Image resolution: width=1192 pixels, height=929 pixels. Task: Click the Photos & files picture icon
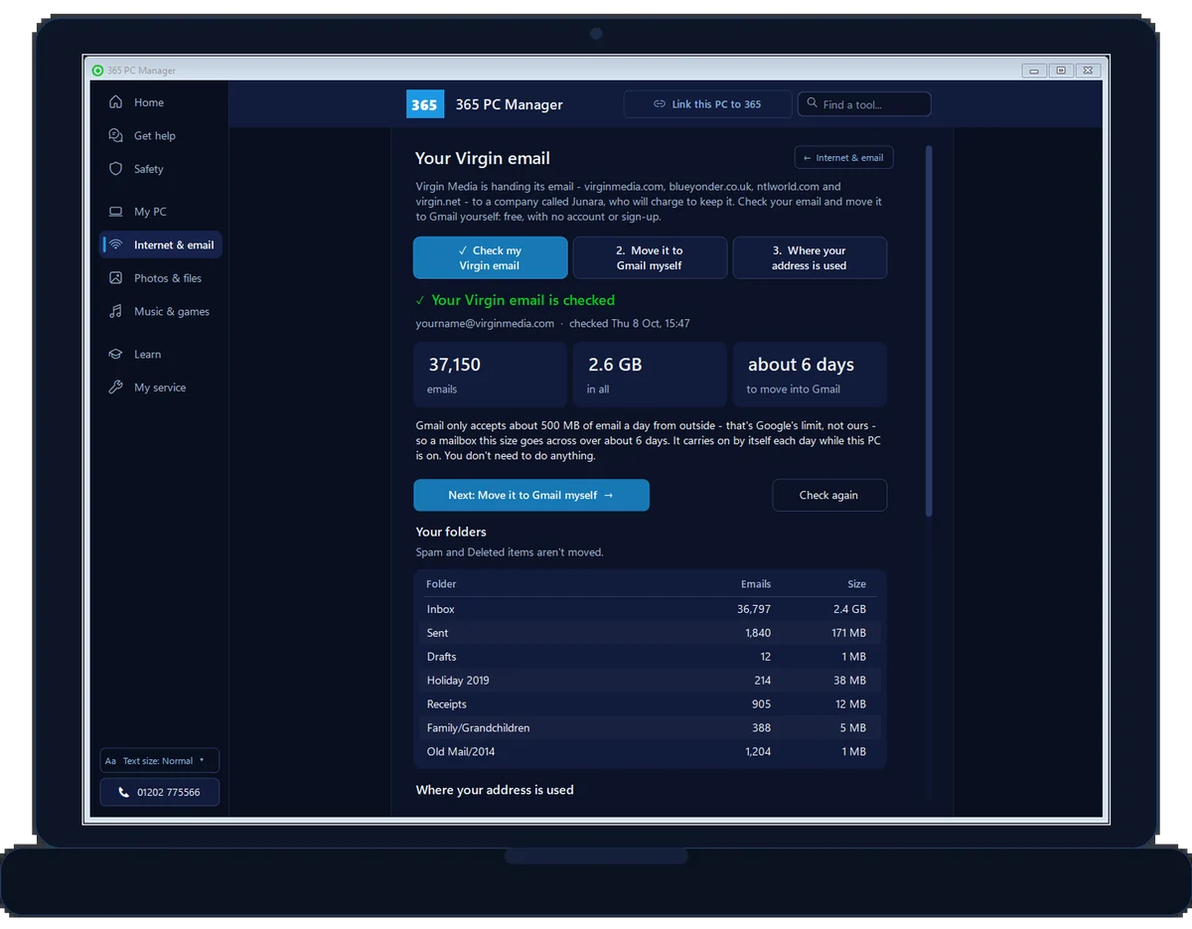pos(116,278)
